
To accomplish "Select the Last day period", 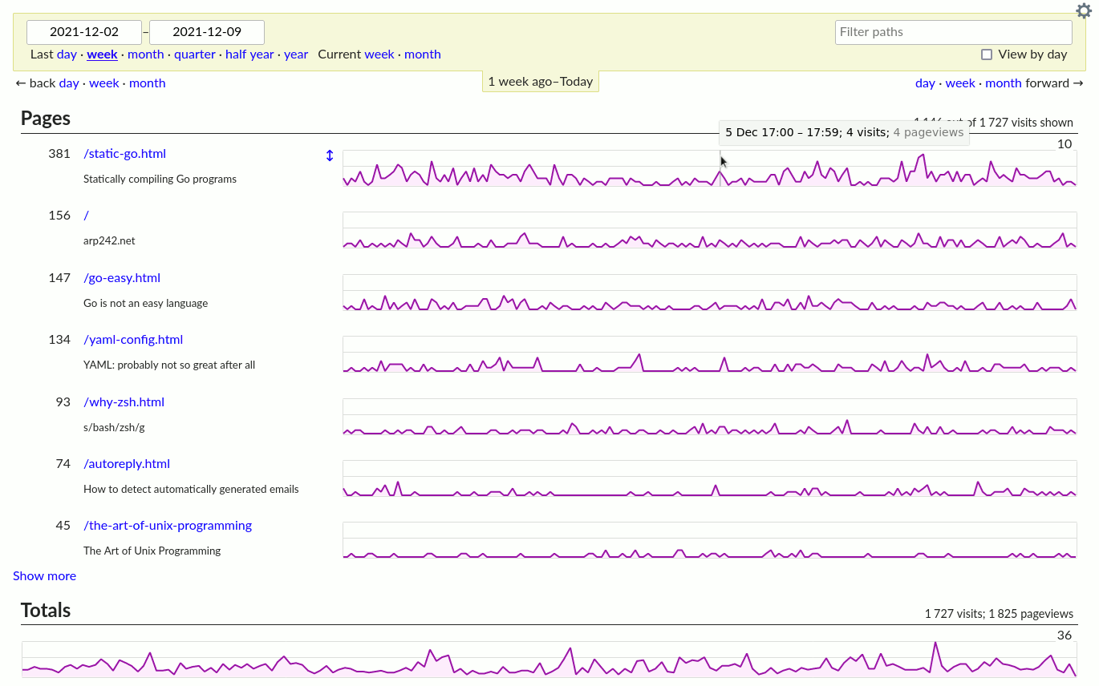I will [x=67, y=54].
